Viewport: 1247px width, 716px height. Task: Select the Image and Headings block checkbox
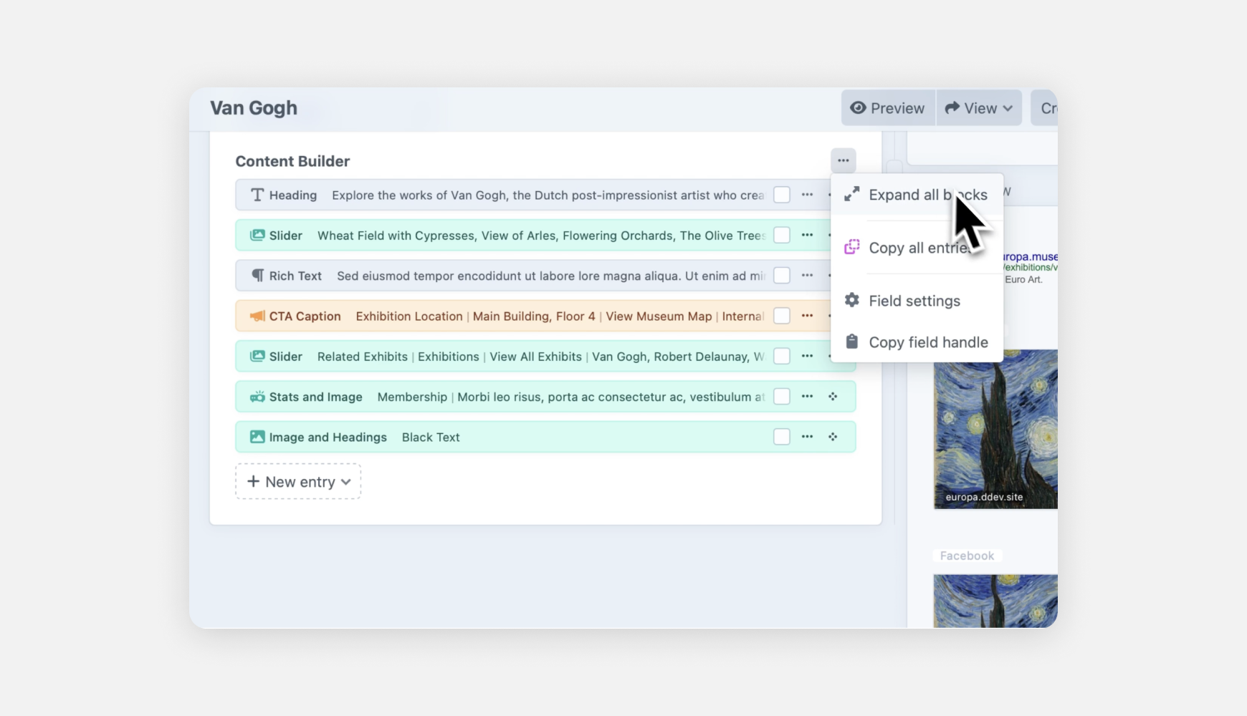(782, 437)
